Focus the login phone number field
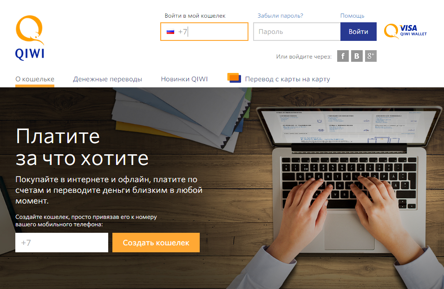The image size is (444, 289). 204,32
